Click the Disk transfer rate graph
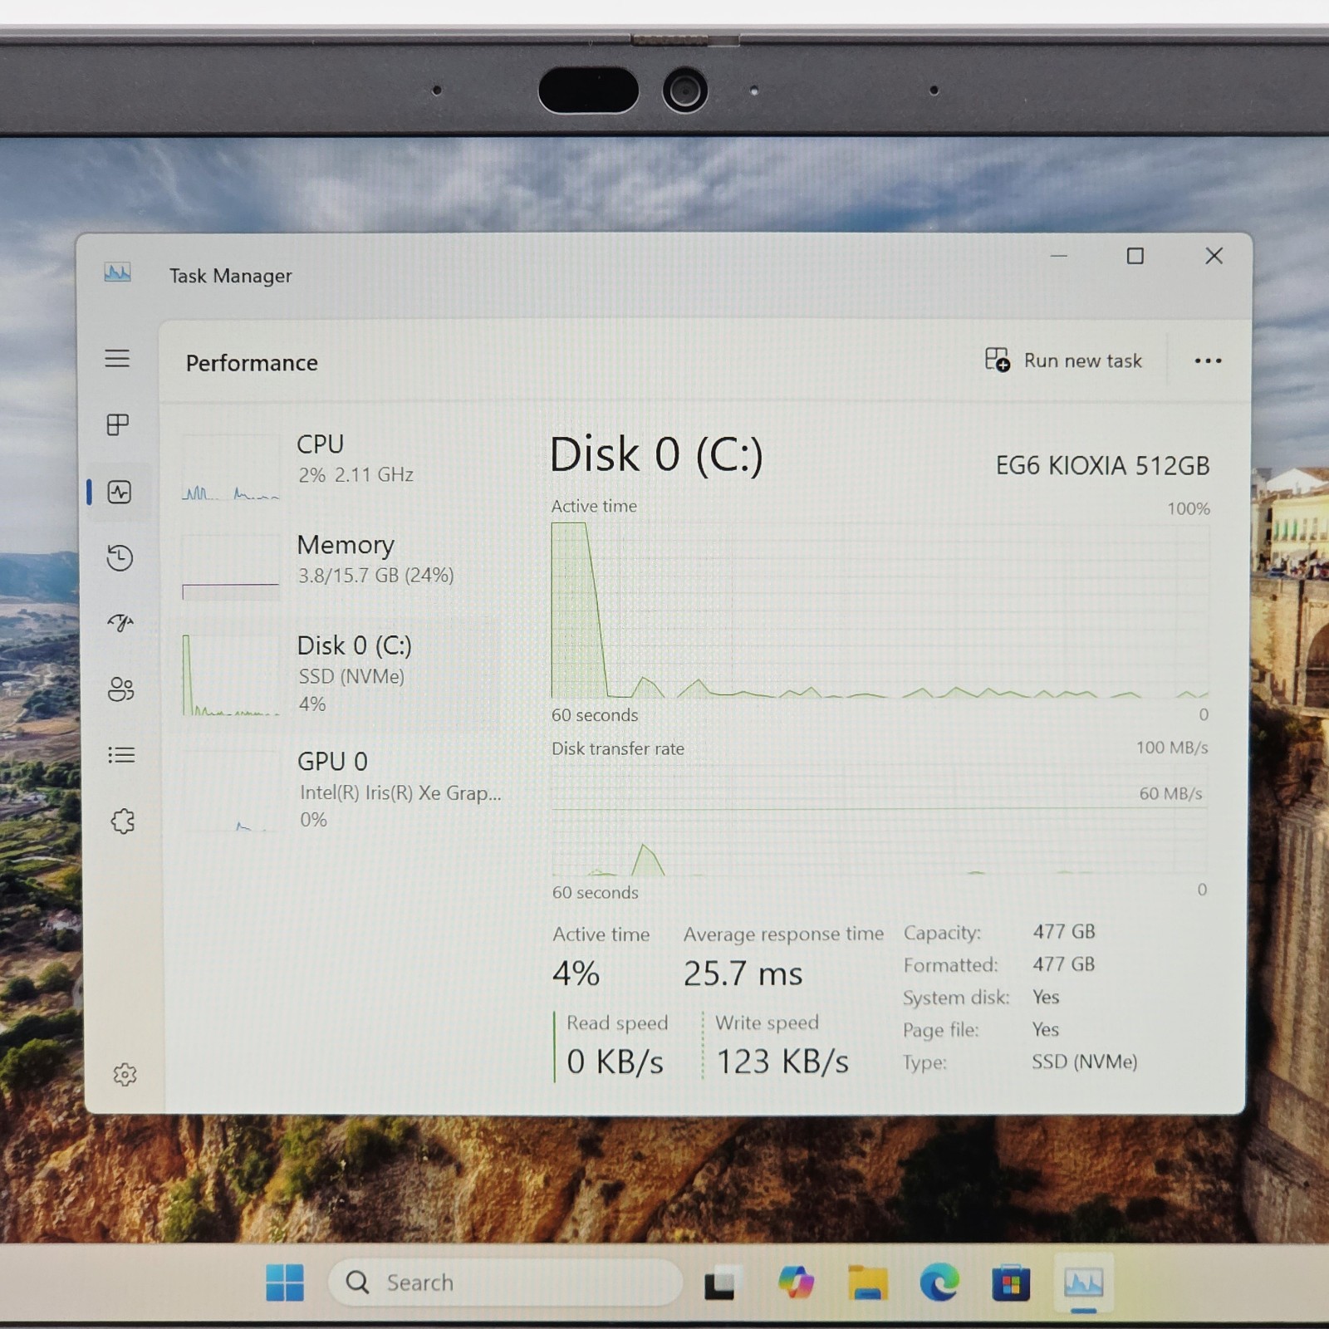The height and width of the screenshot is (1329, 1329). coord(880,821)
